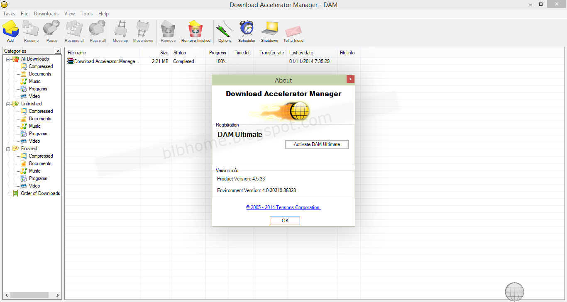Click the File info column header
Viewport: 567px width, 302px height.
(x=349, y=53)
